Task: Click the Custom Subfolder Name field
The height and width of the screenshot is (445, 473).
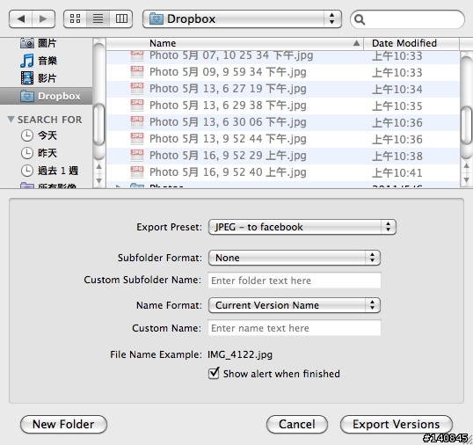Action: coord(295,281)
